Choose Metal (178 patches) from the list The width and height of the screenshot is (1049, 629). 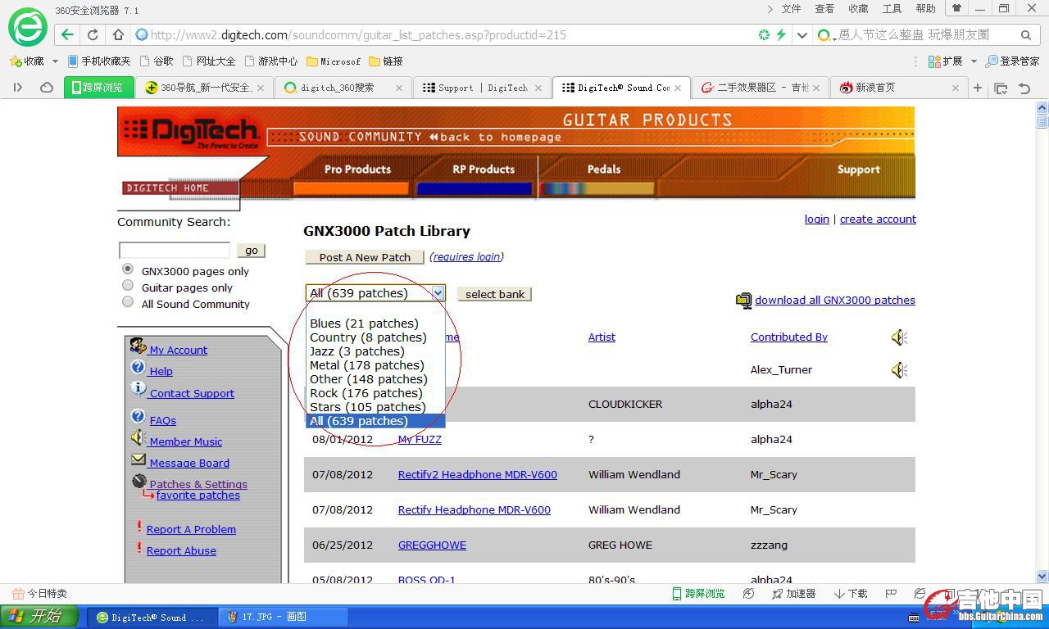(375, 365)
